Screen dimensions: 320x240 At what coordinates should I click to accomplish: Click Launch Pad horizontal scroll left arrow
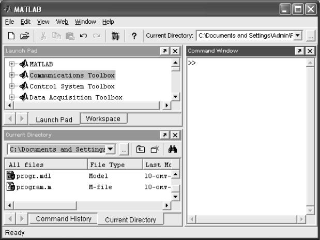[x=9, y=106]
